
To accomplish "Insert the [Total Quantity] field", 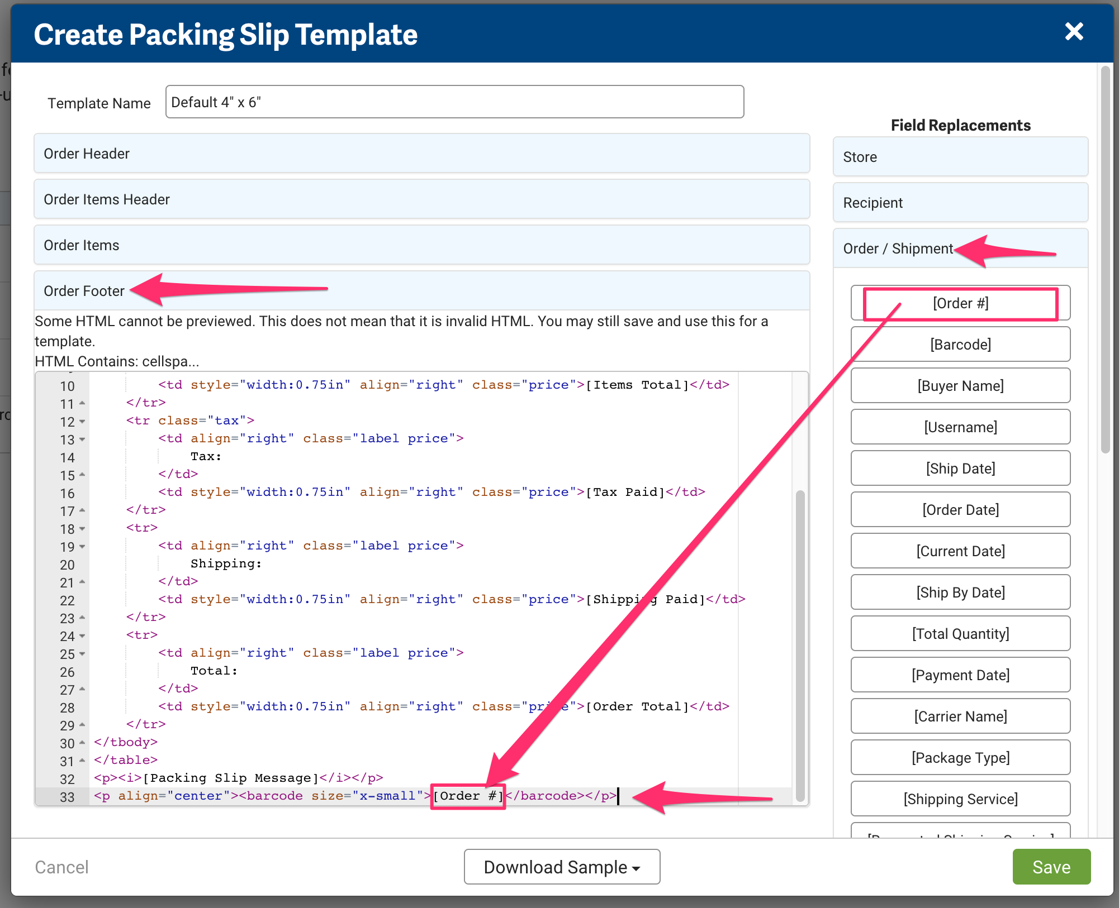I will pyautogui.click(x=960, y=634).
